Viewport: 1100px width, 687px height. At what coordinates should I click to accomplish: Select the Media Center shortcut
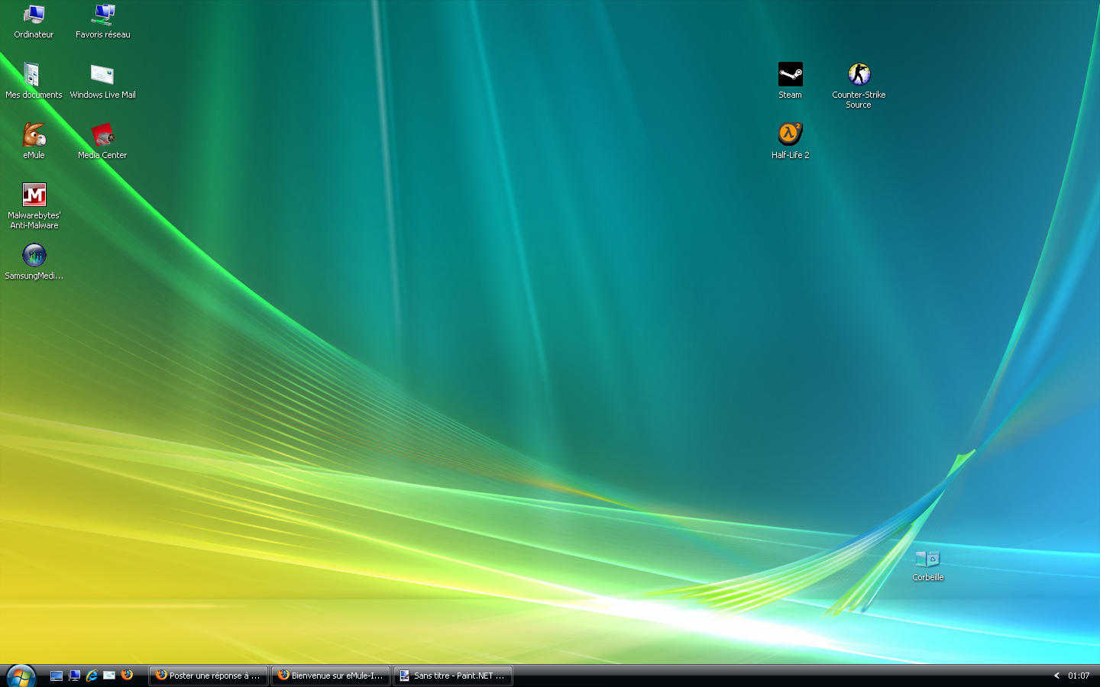pos(102,141)
